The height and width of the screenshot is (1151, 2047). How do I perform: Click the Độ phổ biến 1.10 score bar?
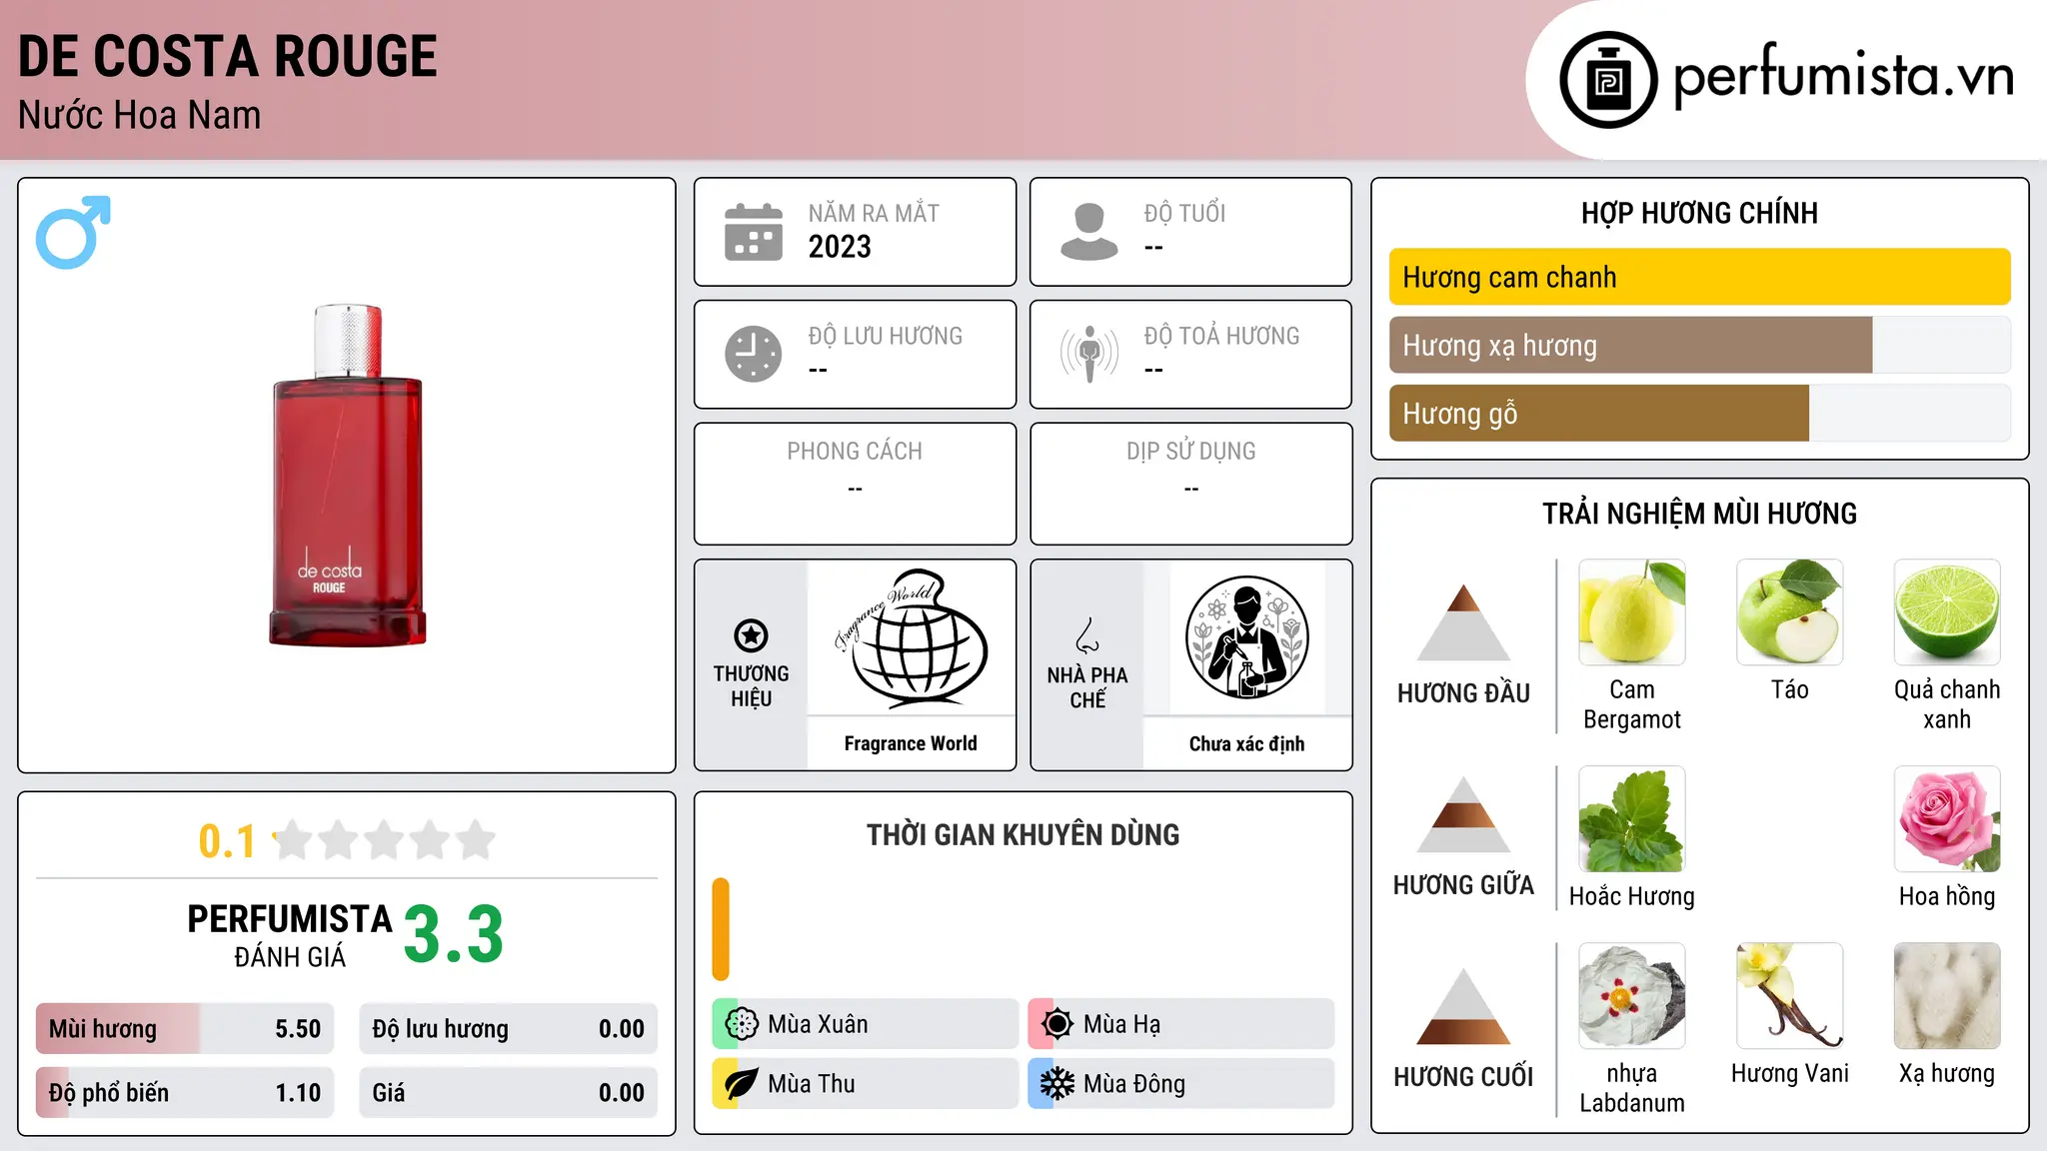pyautogui.click(x=185, y=1093)
